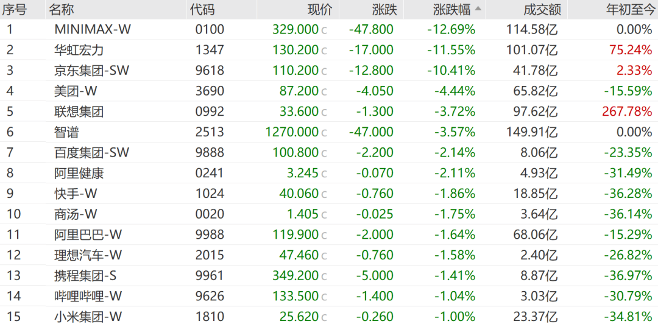Select the 智谱 stock row
Image resolution: width=658 pixels, height=324 pixels.
click(329, 132)
